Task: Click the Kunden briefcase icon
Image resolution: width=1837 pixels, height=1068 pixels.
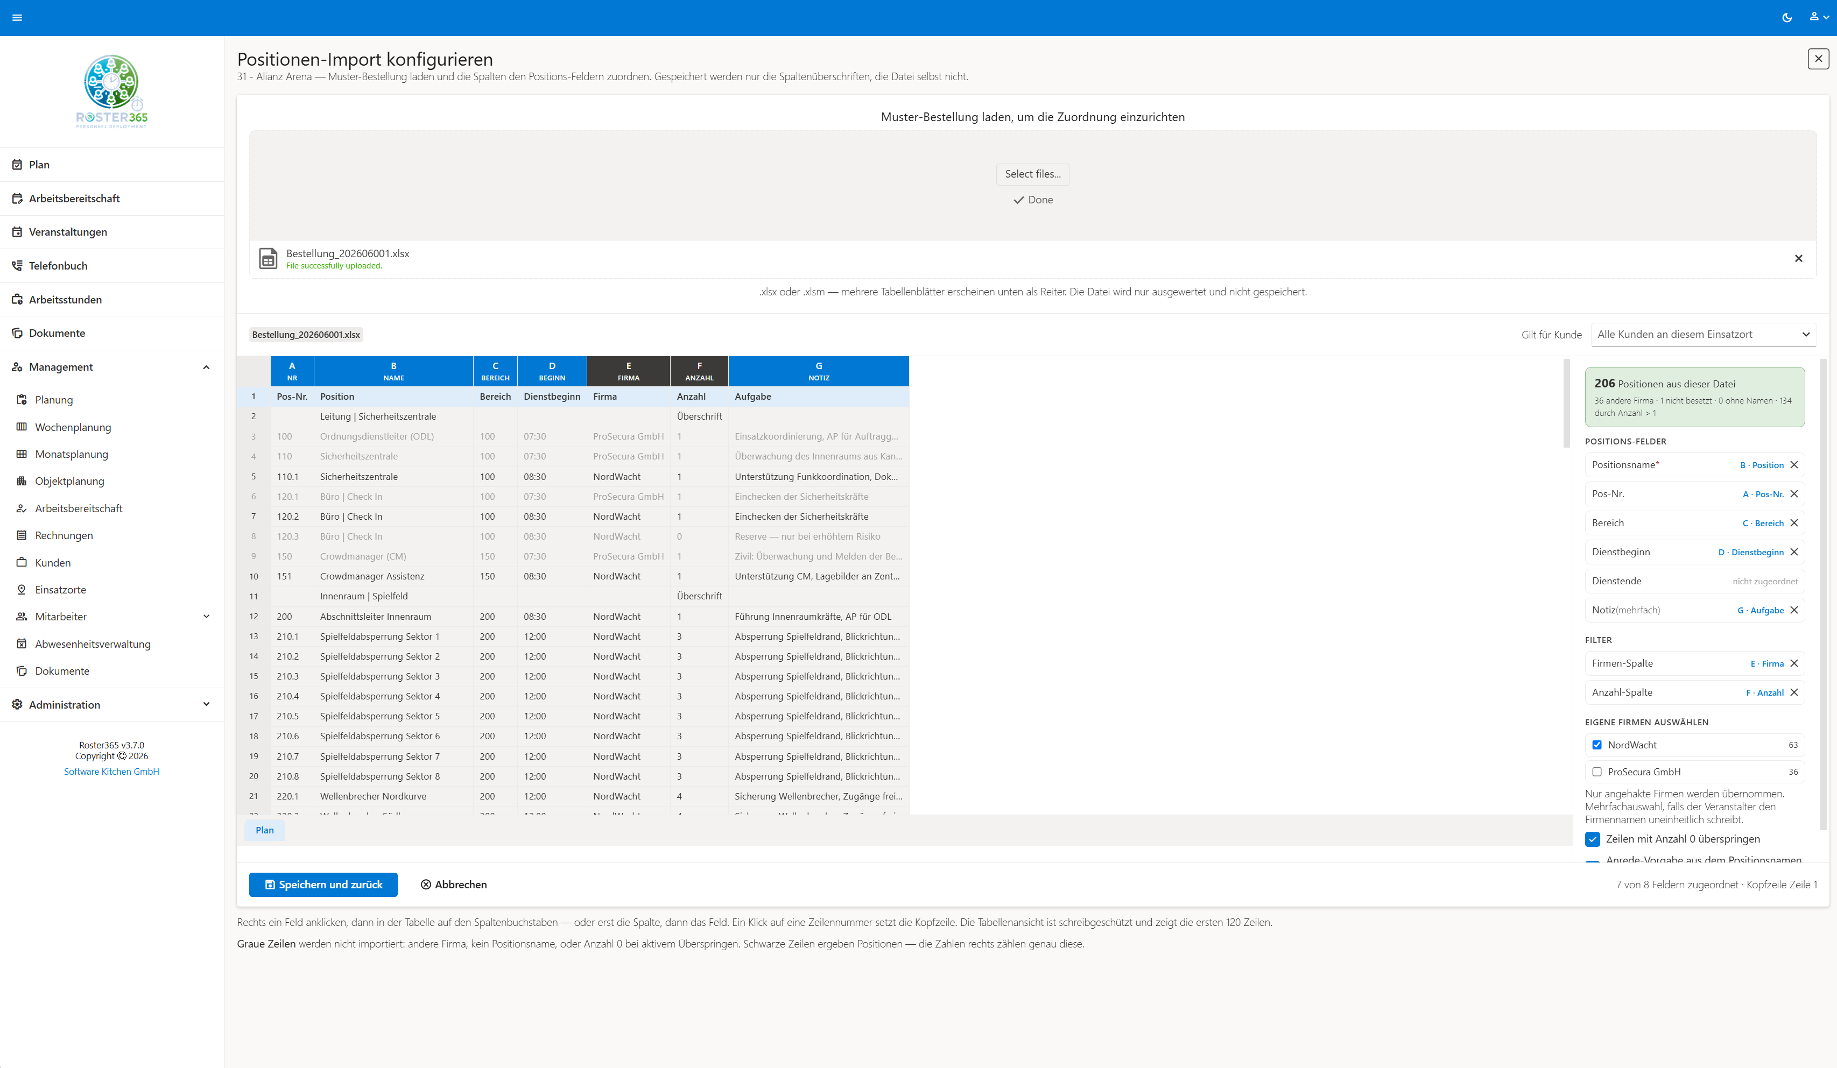Action: pyautogui.click(x=22, y=562)
